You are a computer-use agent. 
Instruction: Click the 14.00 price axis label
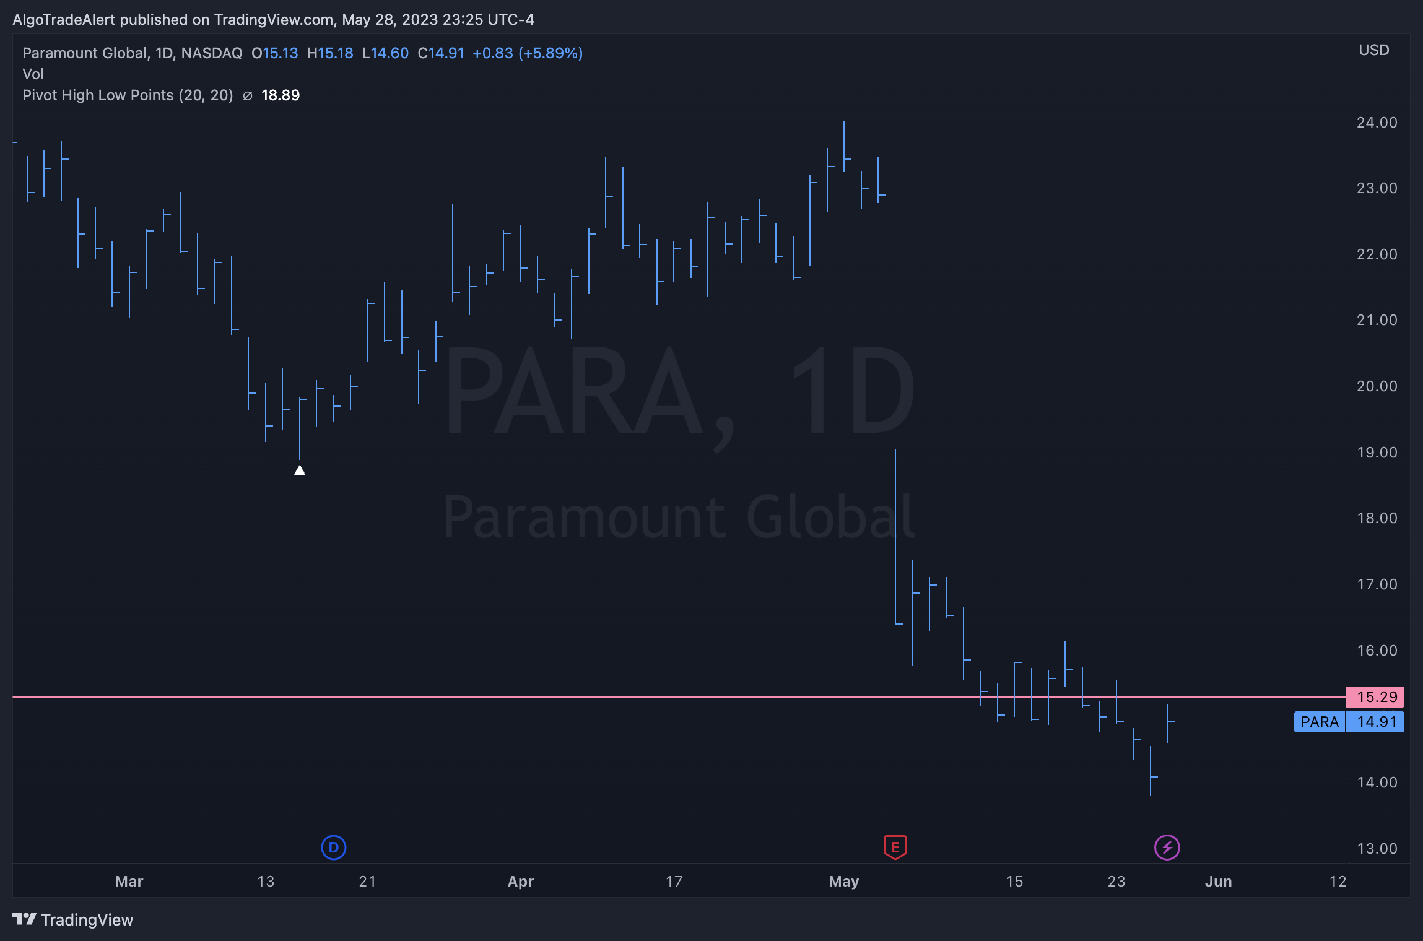coord(1377,783)
